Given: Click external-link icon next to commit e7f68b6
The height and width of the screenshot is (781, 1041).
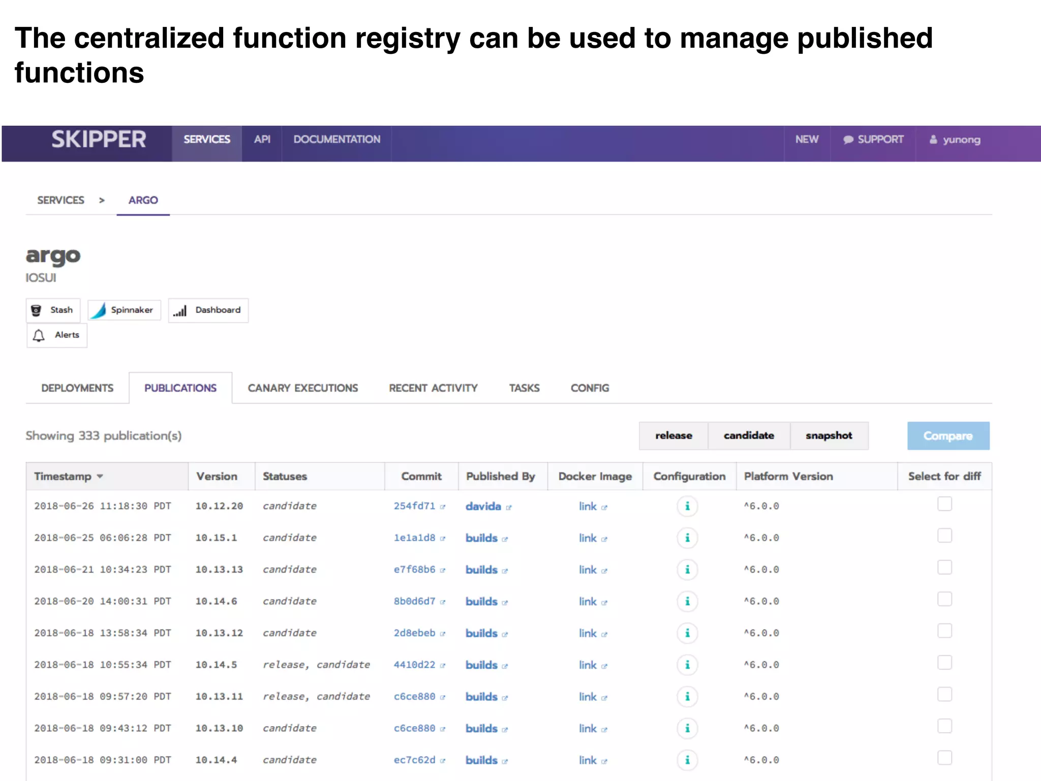Looking at the screenshot, I should [443, 570].
